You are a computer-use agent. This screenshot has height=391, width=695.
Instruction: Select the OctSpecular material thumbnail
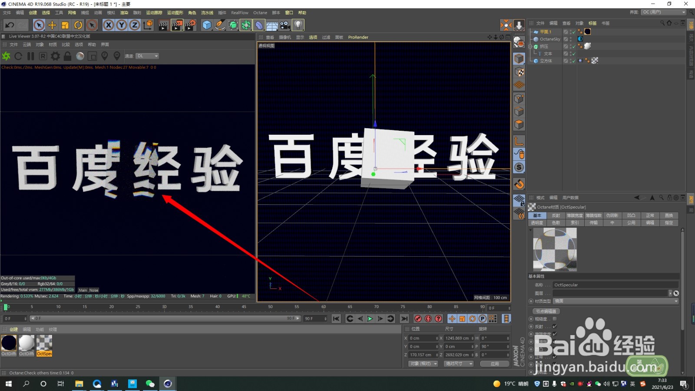(x=44, y=343)
